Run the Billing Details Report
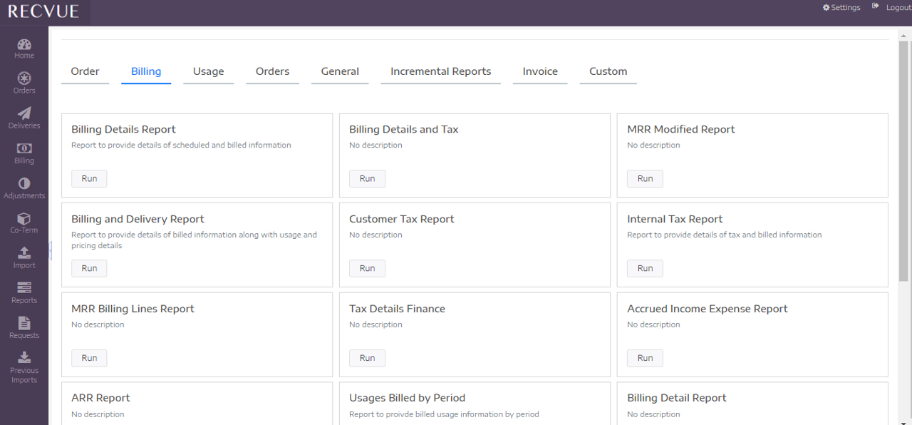This screenshot has width=912, height=425. [89, 178]
